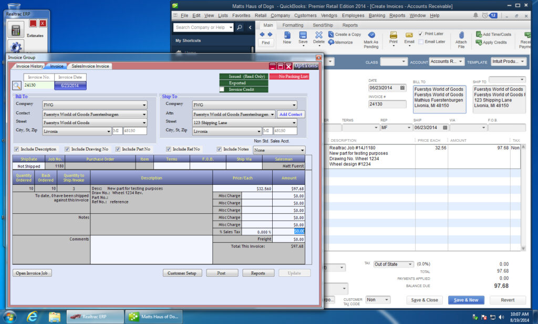The height and width of the screenshot is (324, 538).
Task: Click the Customer Setup button
Action: point(182,273)
